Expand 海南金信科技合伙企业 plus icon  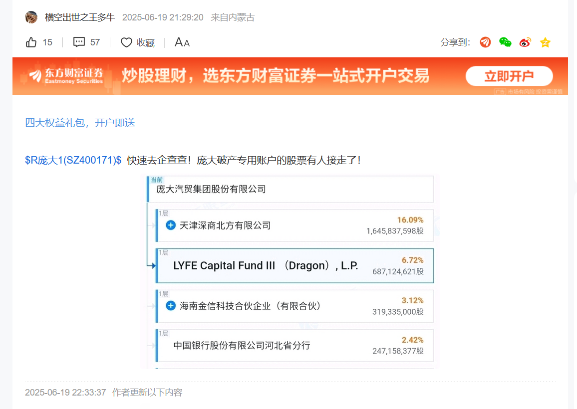point(171,306)
